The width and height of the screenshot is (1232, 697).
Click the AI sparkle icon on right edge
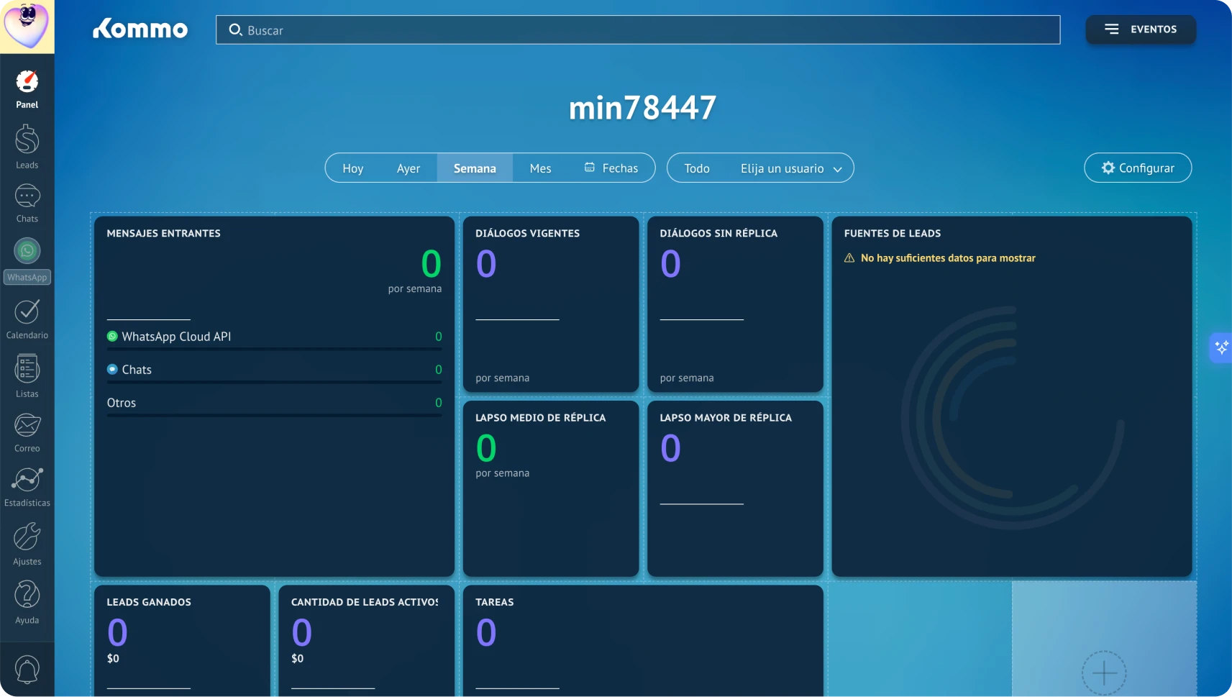(1221, 348)
